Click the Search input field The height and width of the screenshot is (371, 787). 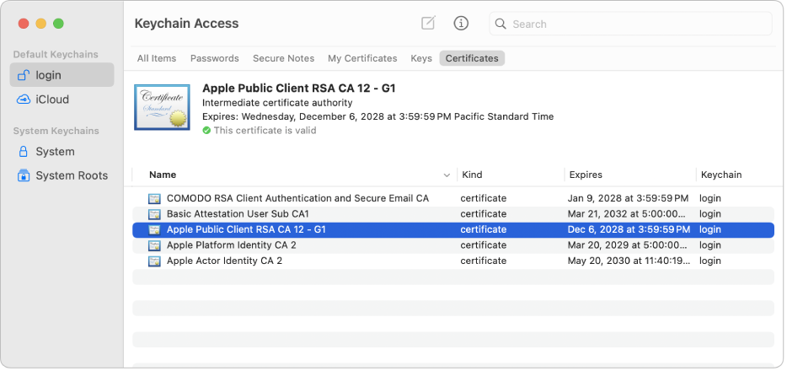click(x=637, y=24)
